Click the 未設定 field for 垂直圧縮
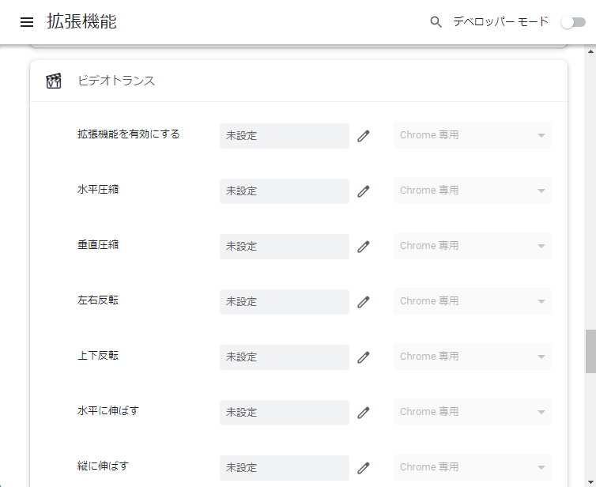The height and width of the screenshot is (487, 596). (x=285, y=247)
